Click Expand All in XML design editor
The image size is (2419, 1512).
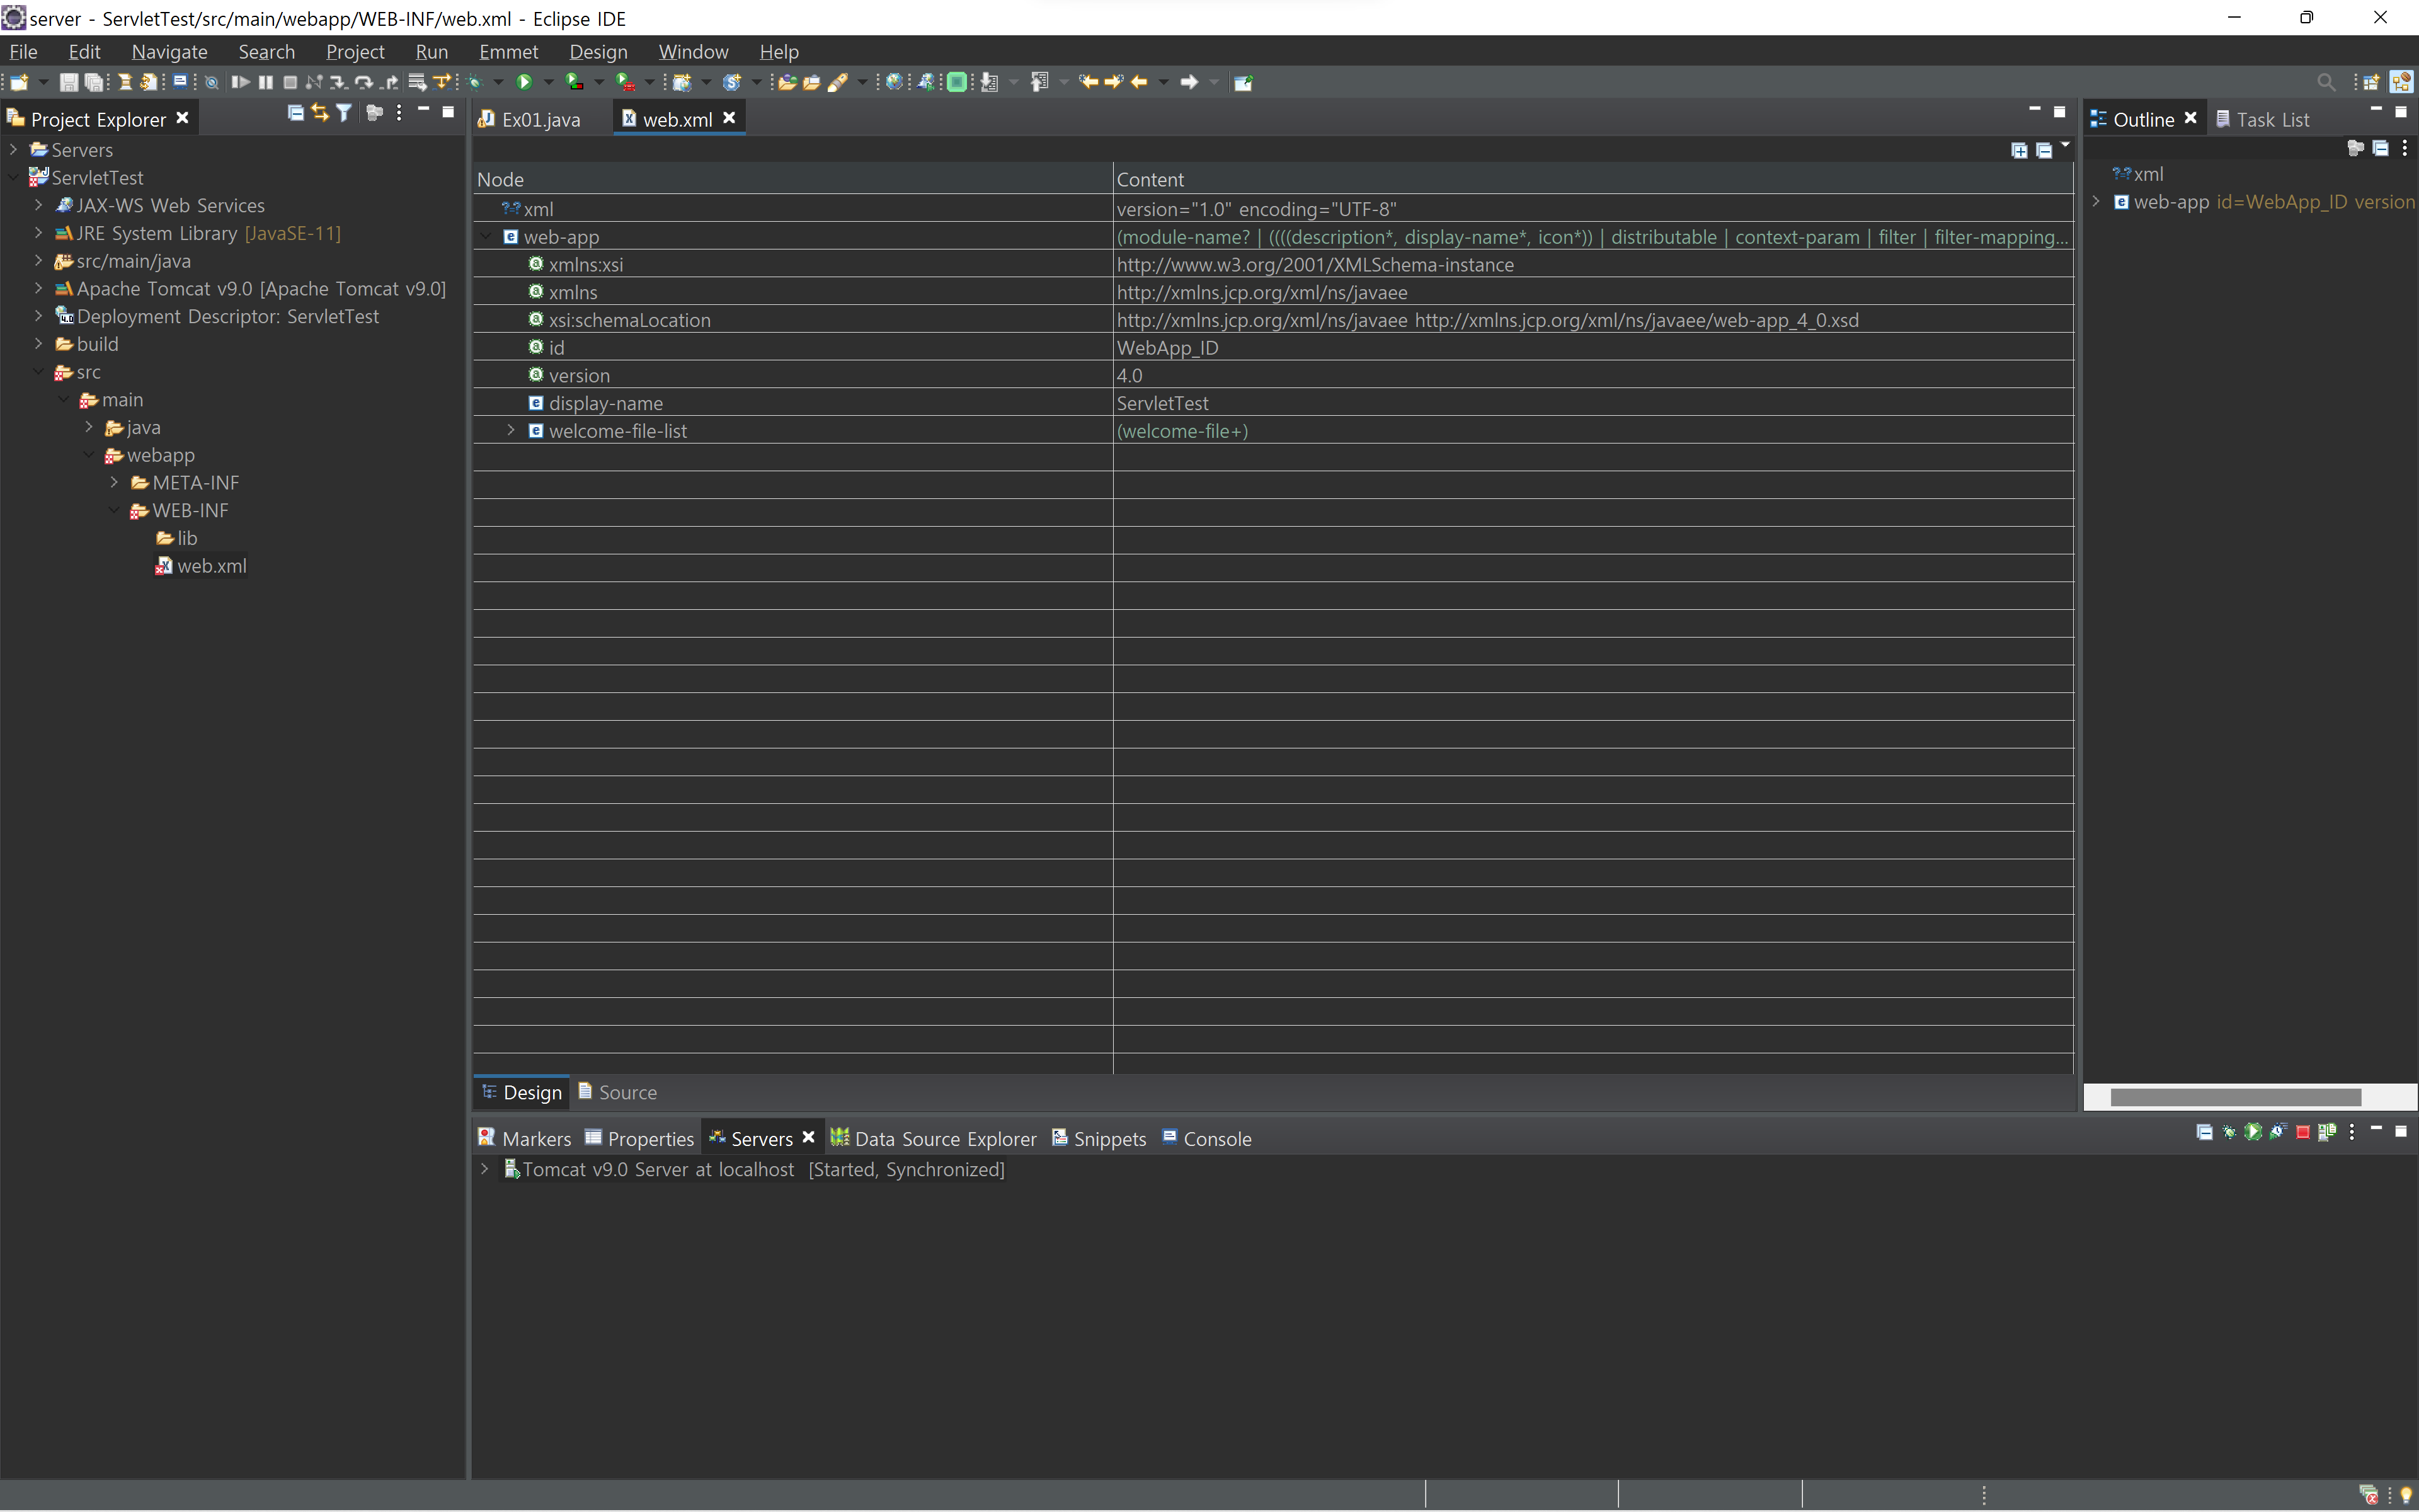(x=2019, y=151)
